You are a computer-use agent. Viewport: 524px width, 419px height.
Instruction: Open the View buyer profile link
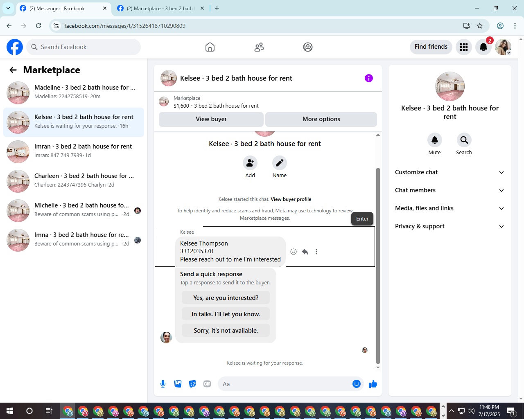[x=291, y=199]
